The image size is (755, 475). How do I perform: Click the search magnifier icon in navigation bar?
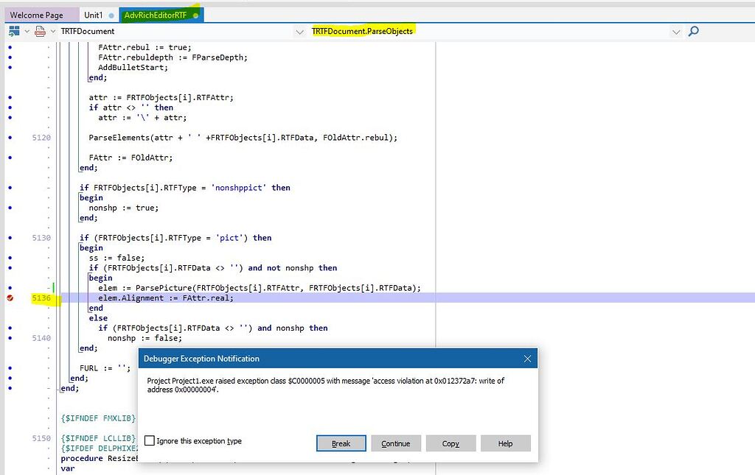(693, 31)
